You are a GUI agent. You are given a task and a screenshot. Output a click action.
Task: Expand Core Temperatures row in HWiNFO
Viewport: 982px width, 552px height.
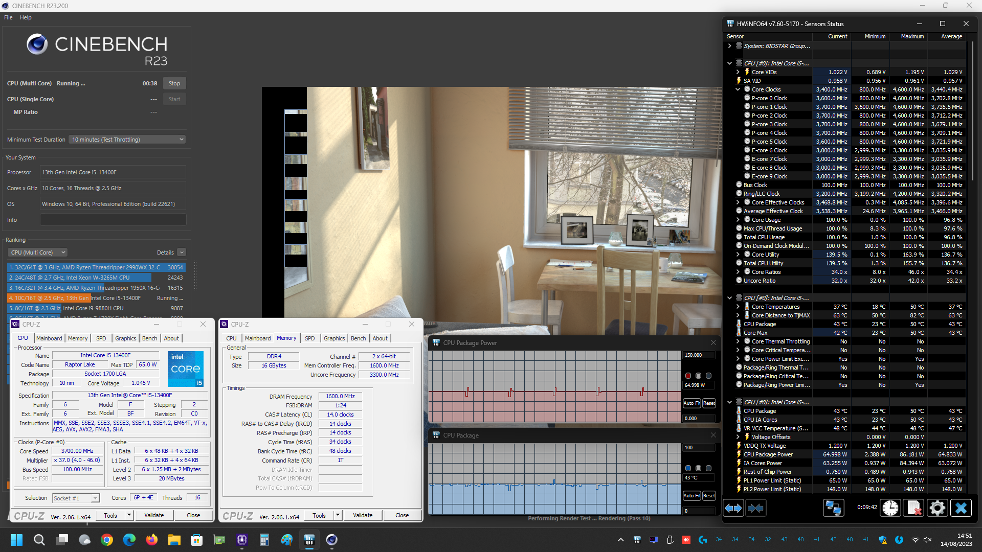point(738,307)
